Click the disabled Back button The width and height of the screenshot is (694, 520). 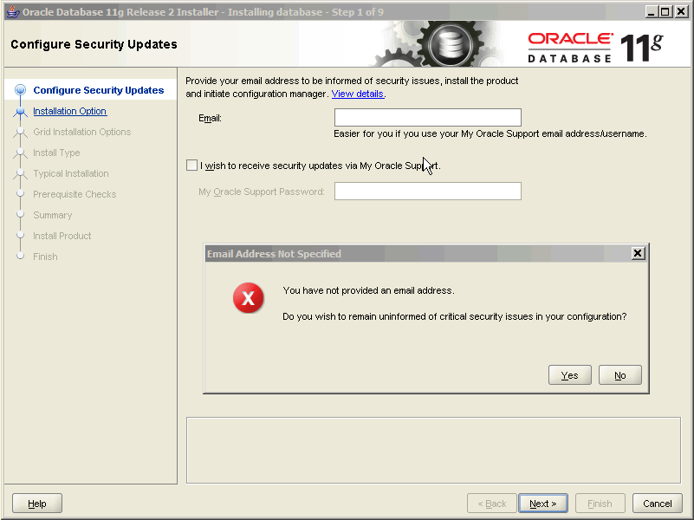(x=492, y=504)
